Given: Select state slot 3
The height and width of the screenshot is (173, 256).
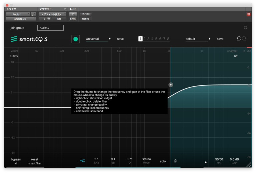Looking at the screenshot, I should [148, 39].
